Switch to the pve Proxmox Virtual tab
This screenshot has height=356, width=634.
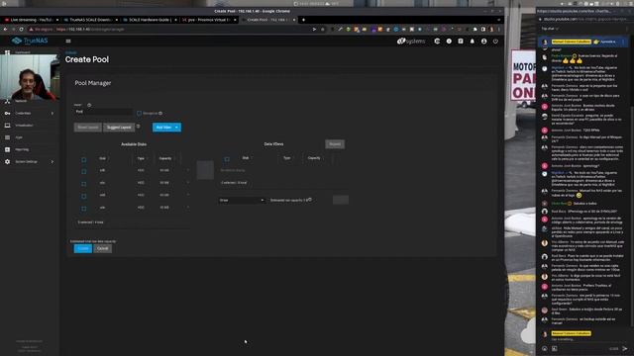pyautogui.click(x=209, y=20)
